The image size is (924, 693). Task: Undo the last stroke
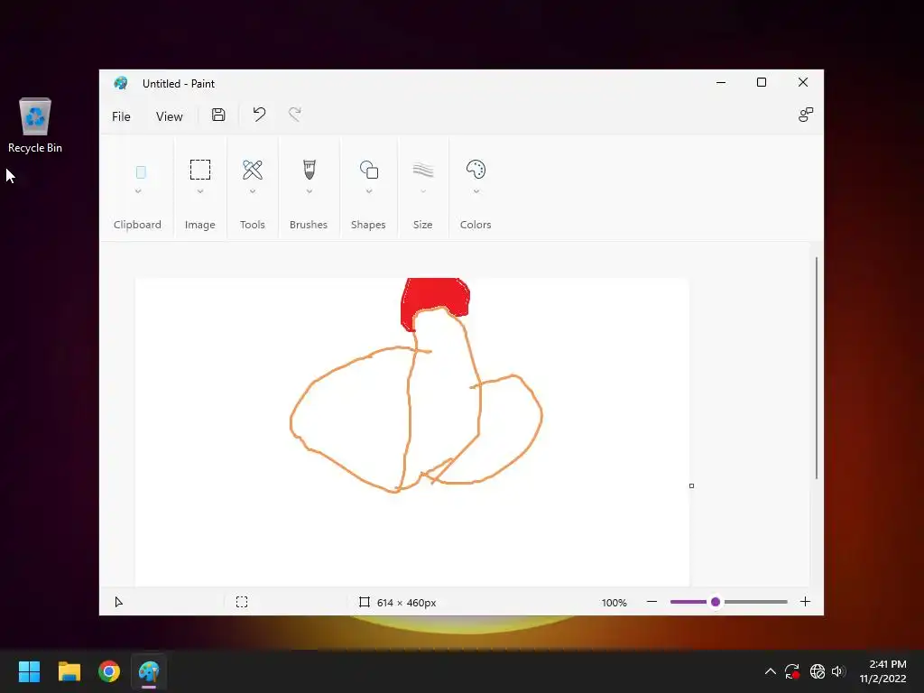tap(259, 115)
